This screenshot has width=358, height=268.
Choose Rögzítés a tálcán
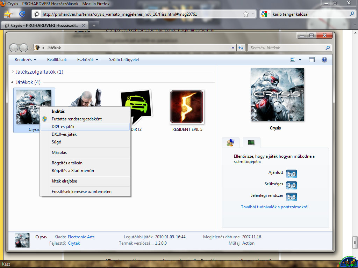click(x=85, y=163)
